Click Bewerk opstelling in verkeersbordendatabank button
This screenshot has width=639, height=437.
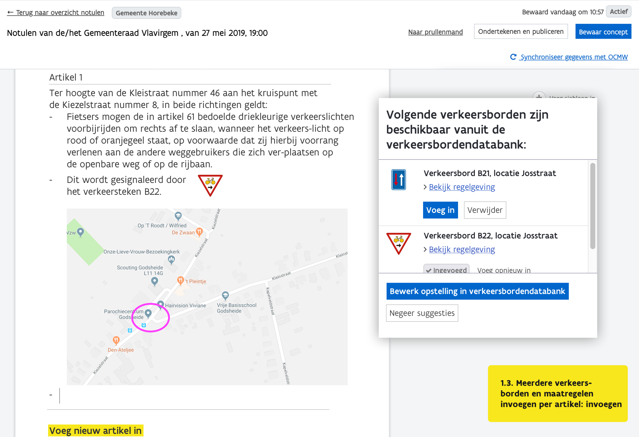[477, 291]
